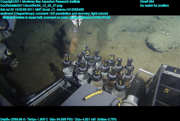
Task: Click the Monterey Bay Aquarium copyright line
Action: pyautogui.click(x=40, y=2)
